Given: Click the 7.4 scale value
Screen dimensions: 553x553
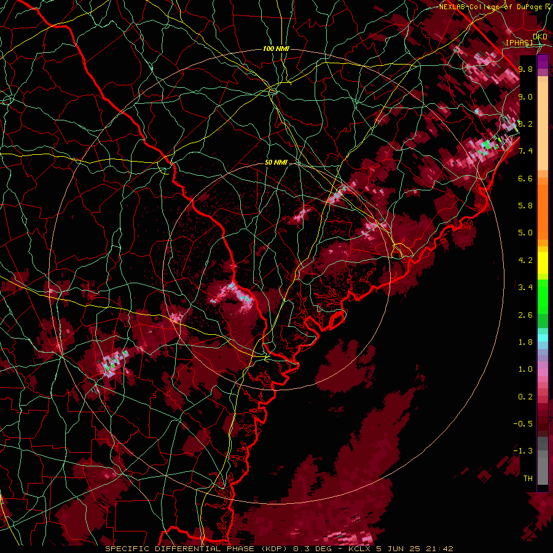Looking at the screenshot, I should tap(525, 151).
